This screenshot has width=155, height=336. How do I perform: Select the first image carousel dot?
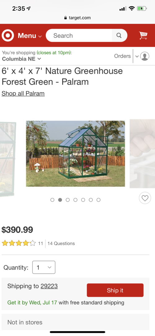52,200
